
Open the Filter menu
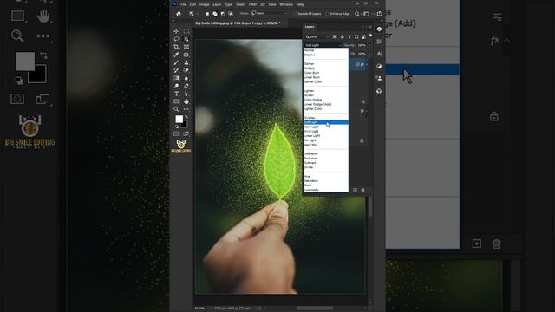pyautogui.click(x=252, y=4)
